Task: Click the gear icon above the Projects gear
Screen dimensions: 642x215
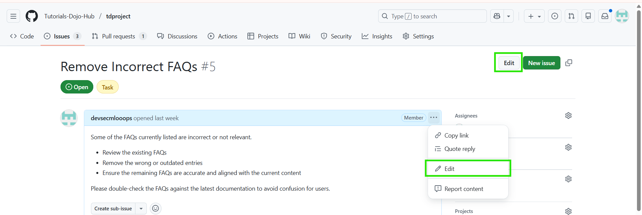Action: coord(568,179)
